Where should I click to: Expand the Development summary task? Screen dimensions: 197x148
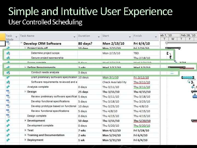click(x=25, y=120)
